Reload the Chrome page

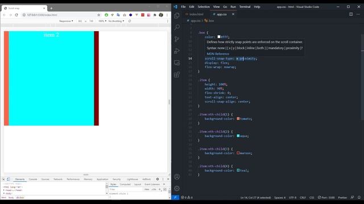click(x=16, y=15)
